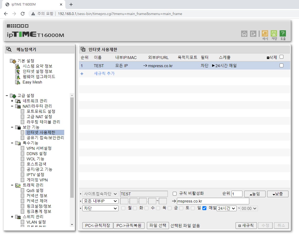Click the PC->규칙복원 button
Screen dimensions: 299x237
coord(129,226)
